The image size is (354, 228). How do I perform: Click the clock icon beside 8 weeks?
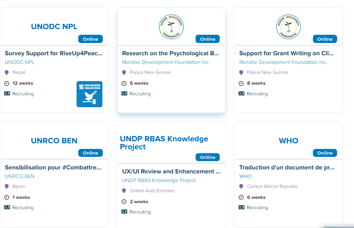(x=241, y=83)
